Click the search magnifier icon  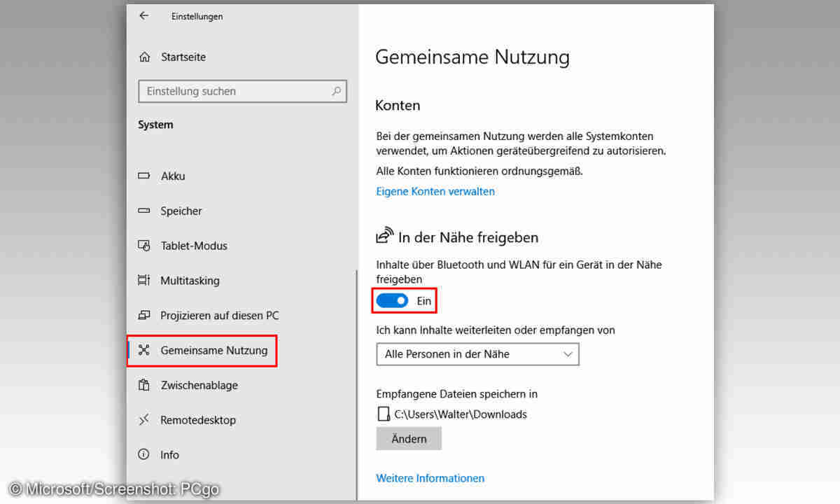point(336,91)
